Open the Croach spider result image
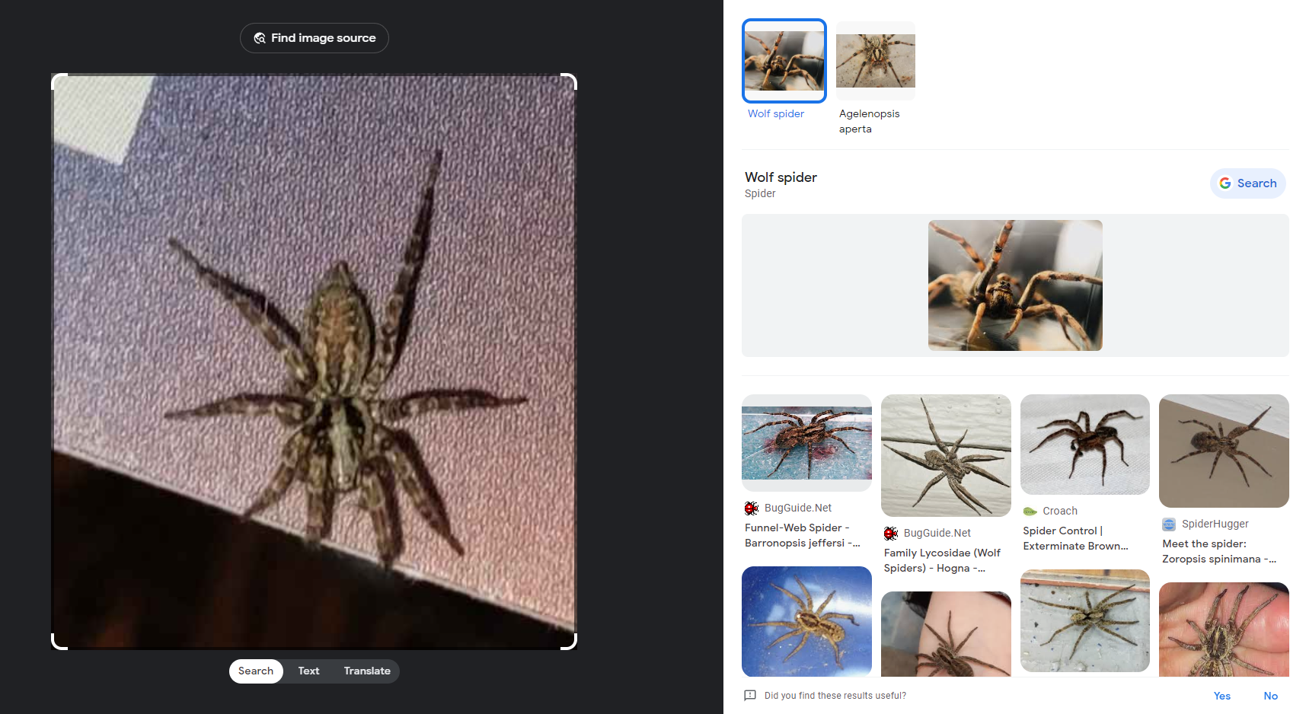 click(1085, 445)
